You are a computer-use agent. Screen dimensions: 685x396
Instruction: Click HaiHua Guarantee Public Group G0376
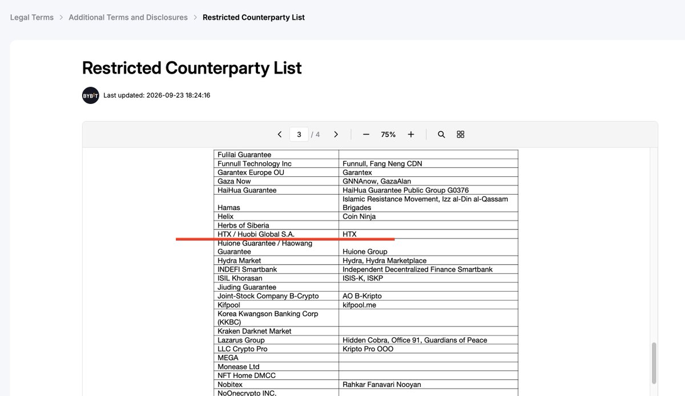[428, 190]
